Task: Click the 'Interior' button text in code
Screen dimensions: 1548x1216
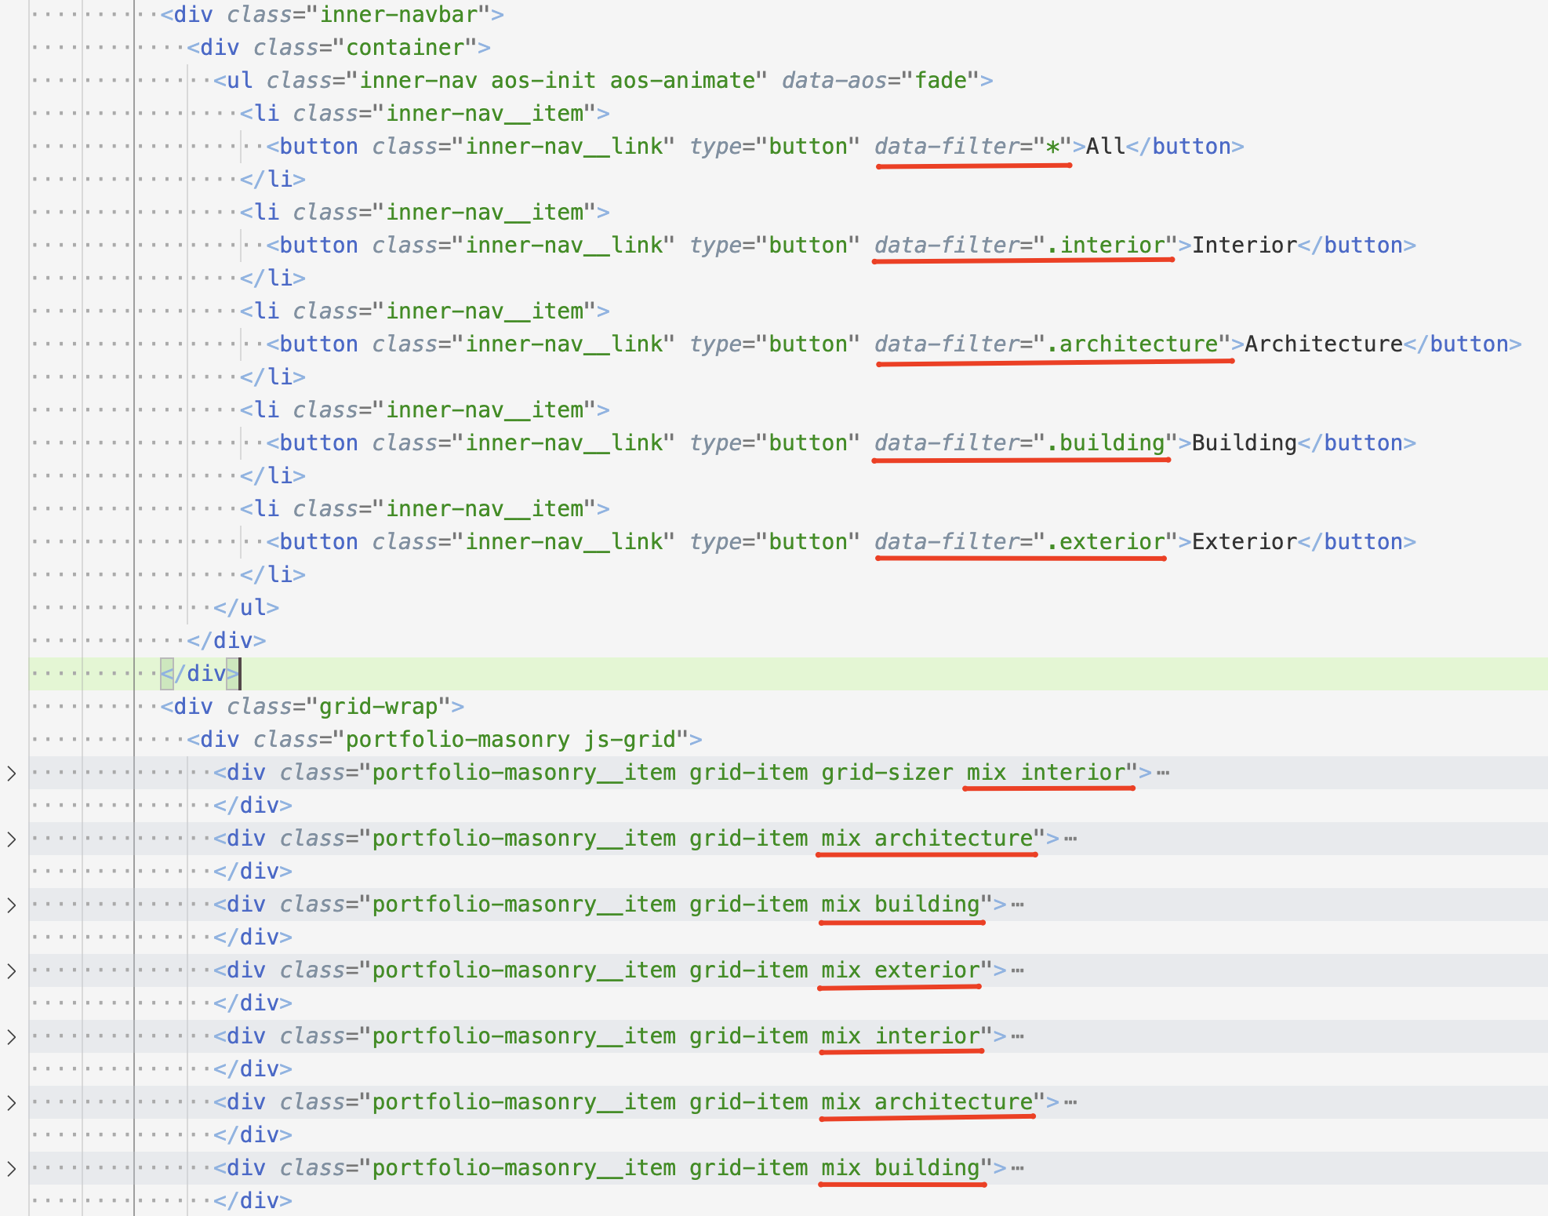Action: tap(1244, 246)
